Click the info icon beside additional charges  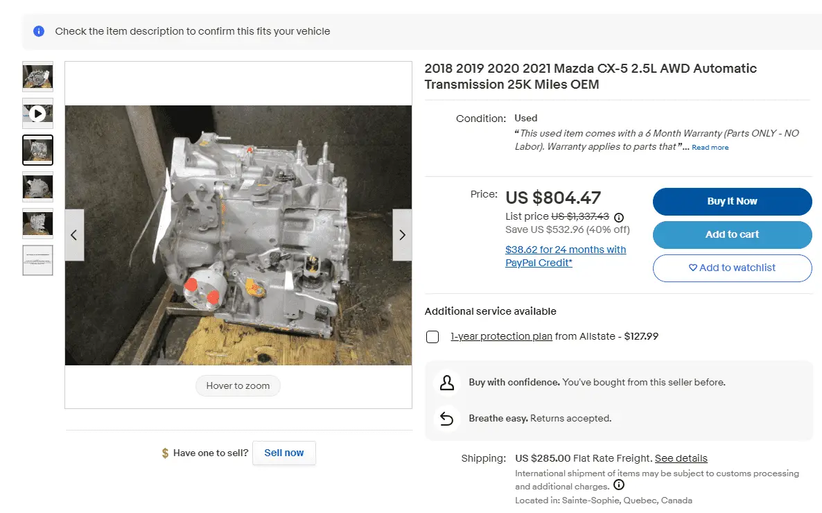coord(619,485)
